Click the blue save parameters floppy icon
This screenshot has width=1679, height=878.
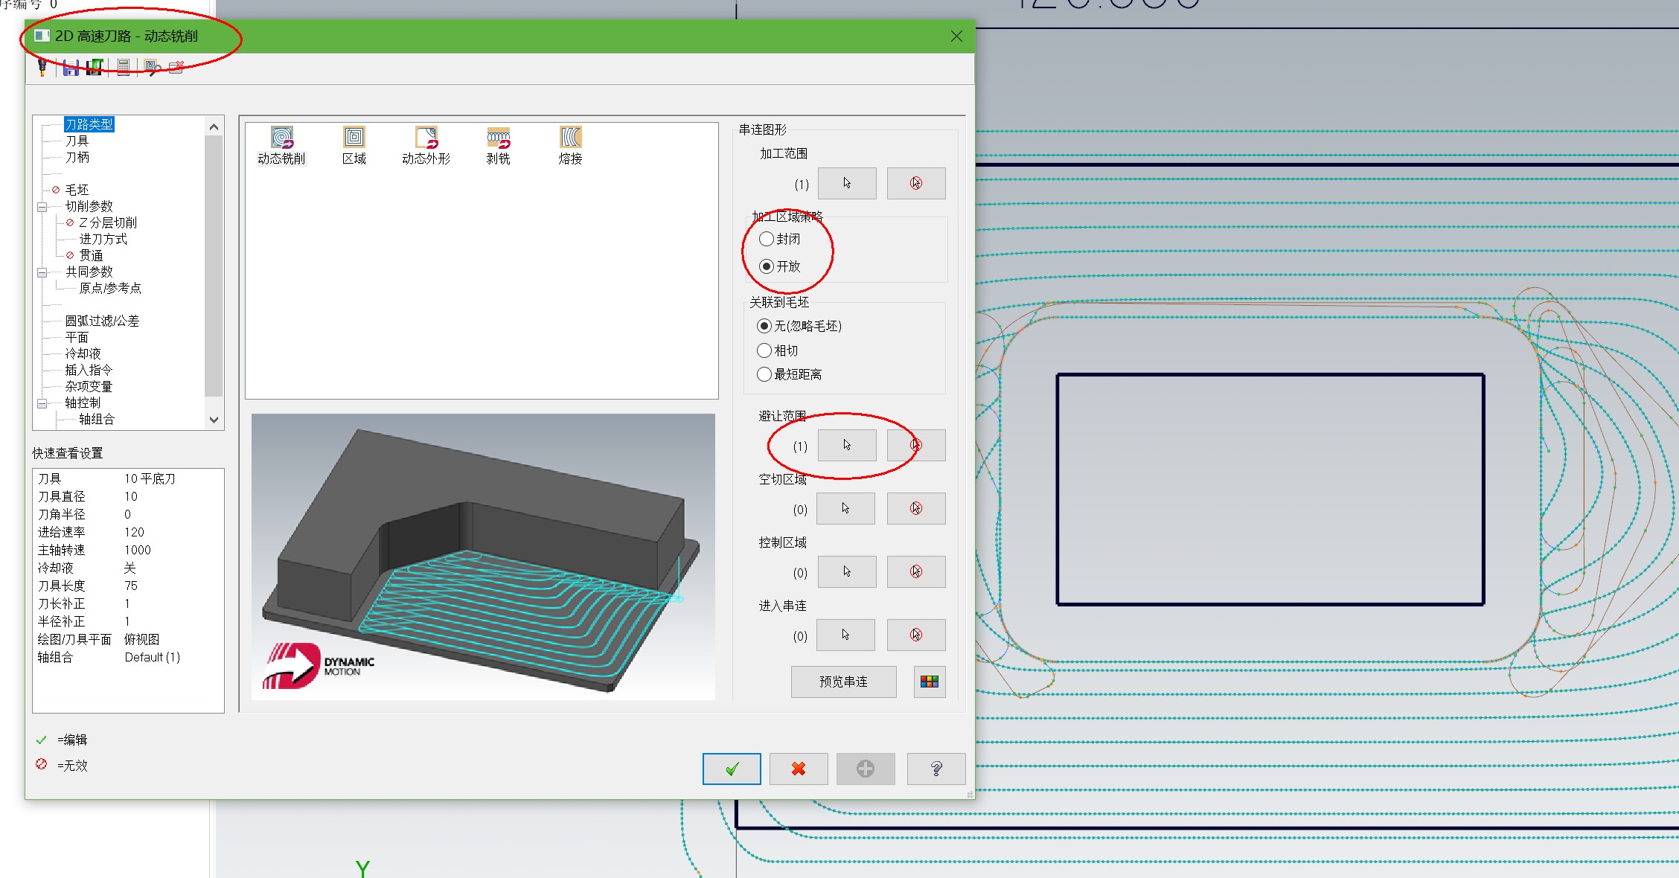[x=71, y=68]
